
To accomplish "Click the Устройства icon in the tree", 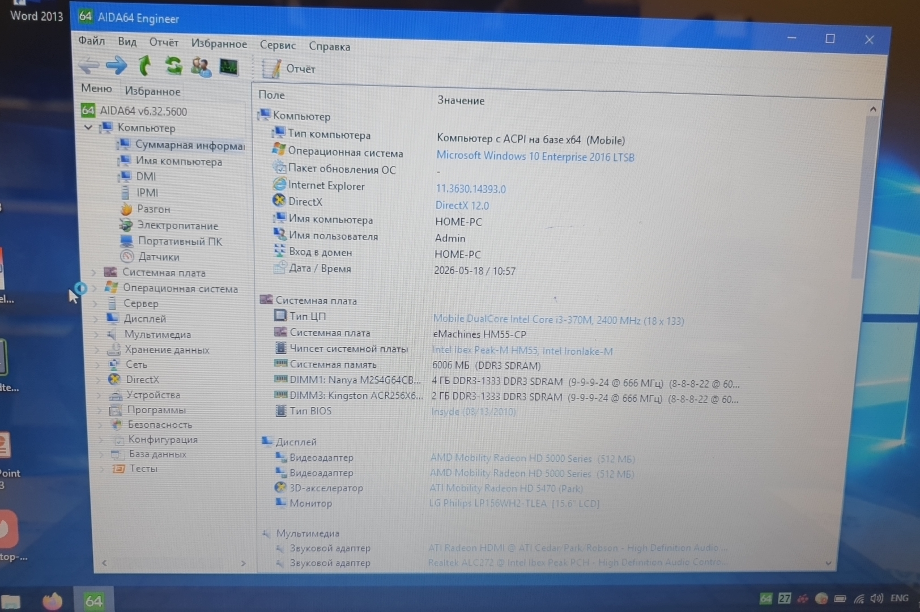I will point(116,394).
